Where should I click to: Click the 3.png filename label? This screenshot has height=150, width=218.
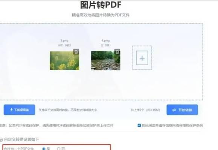64,40
